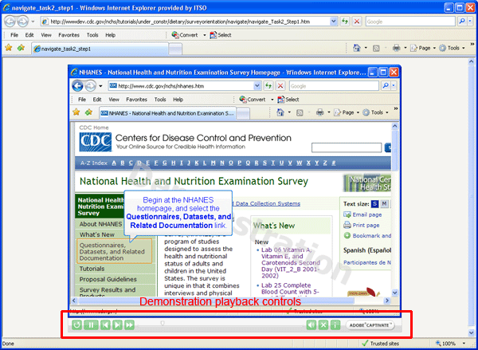Select the NHANES tab in inner window

coord(167,113)
